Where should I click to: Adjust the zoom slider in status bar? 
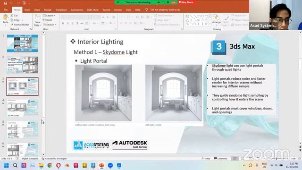tap(277, 159)
